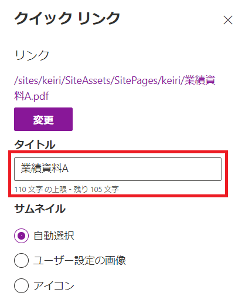Click the リンク section label
The width and height of the screenshot is (235, 296).
(32, 55)
